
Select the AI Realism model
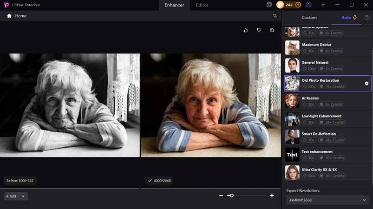(x=327, y=101)
